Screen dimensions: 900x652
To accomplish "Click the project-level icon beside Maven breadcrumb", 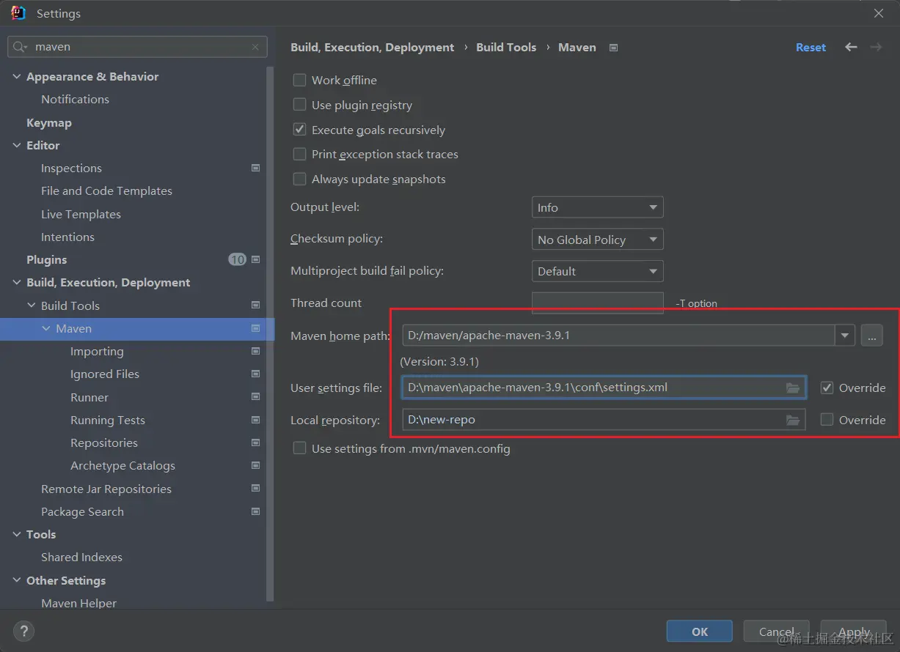I will (614, 48).
